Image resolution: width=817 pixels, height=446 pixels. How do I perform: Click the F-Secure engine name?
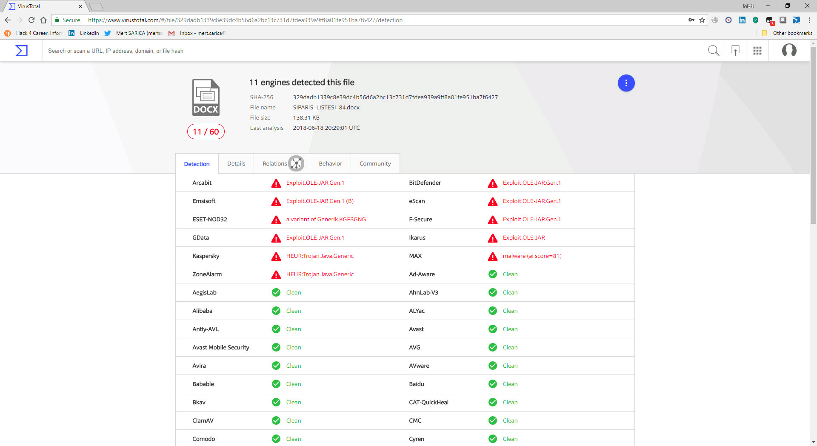point(420,219)
